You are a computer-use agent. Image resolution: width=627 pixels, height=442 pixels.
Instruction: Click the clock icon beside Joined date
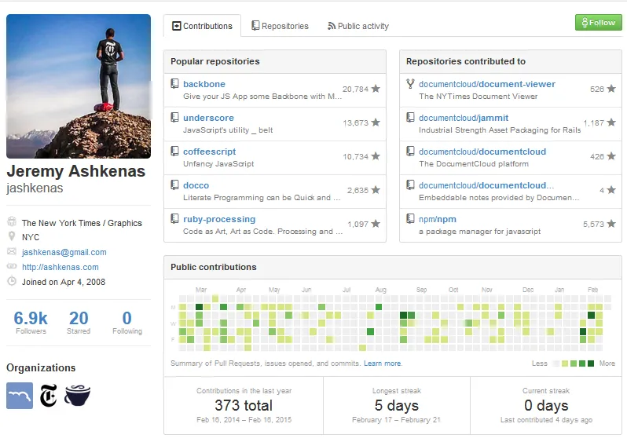[x=12, y=281]
